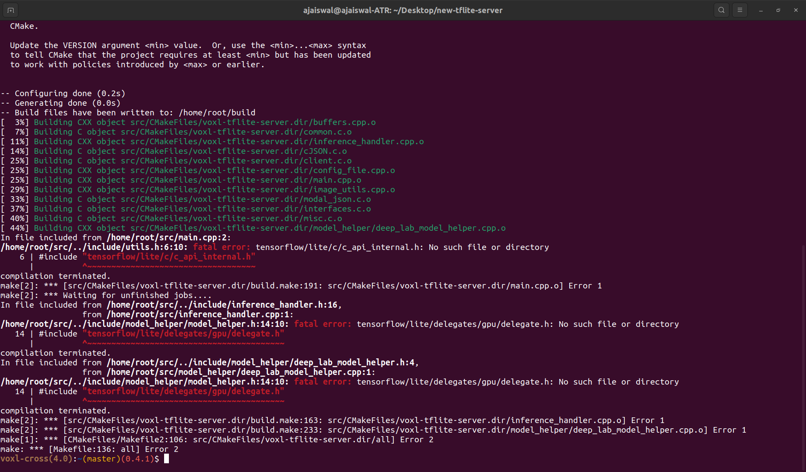Click the 'Configuring done (0.2s)' line
This screenshot has height=472, width=806.
(63, 94)
